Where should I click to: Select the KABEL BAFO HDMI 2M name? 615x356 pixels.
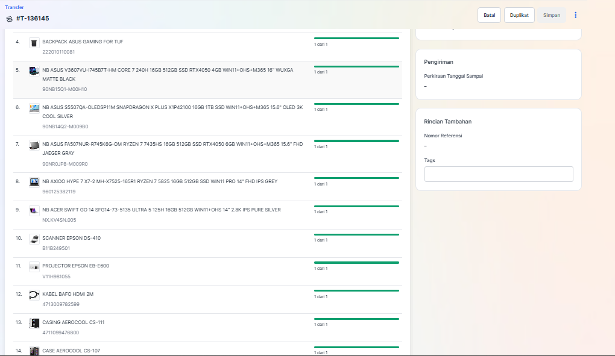[x=68, y=294]
